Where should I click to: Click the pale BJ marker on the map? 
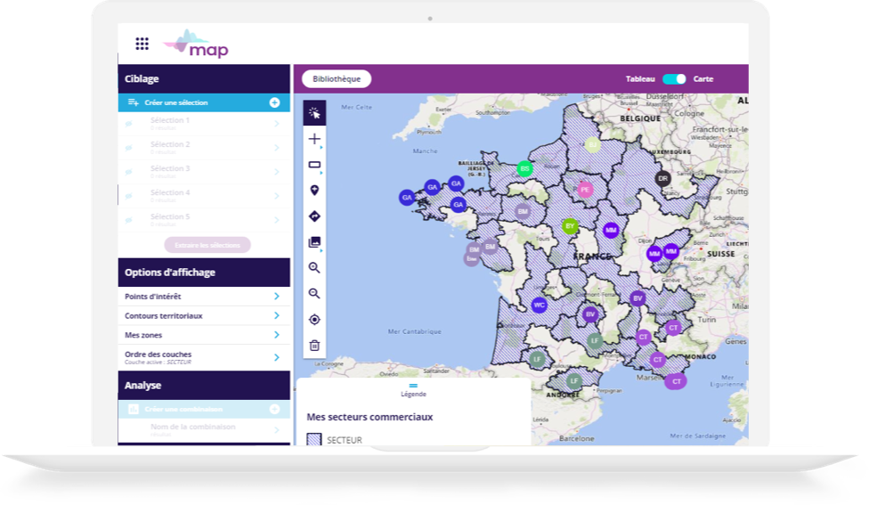(592, 144)
